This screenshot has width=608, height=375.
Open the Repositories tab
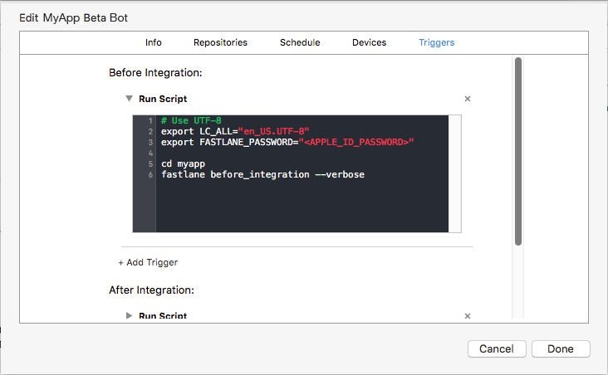220,42
